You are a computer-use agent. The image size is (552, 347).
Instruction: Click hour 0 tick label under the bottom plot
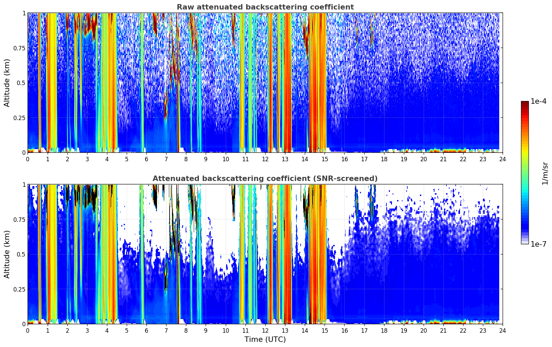tap(28, 331)
